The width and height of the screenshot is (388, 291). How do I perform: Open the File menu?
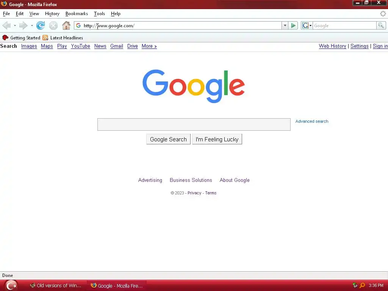point(6,14)
